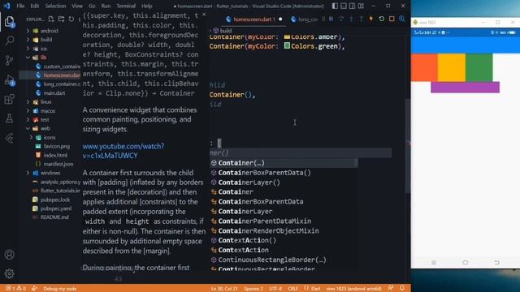The width and height of the screenshot is (520, 292).
Task: Open pubspec.yaml in the Explorer
Action: pos(56,208)
